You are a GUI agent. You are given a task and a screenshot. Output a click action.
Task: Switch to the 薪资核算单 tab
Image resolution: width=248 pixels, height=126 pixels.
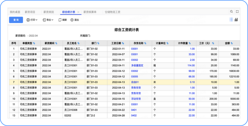(90, 12)
